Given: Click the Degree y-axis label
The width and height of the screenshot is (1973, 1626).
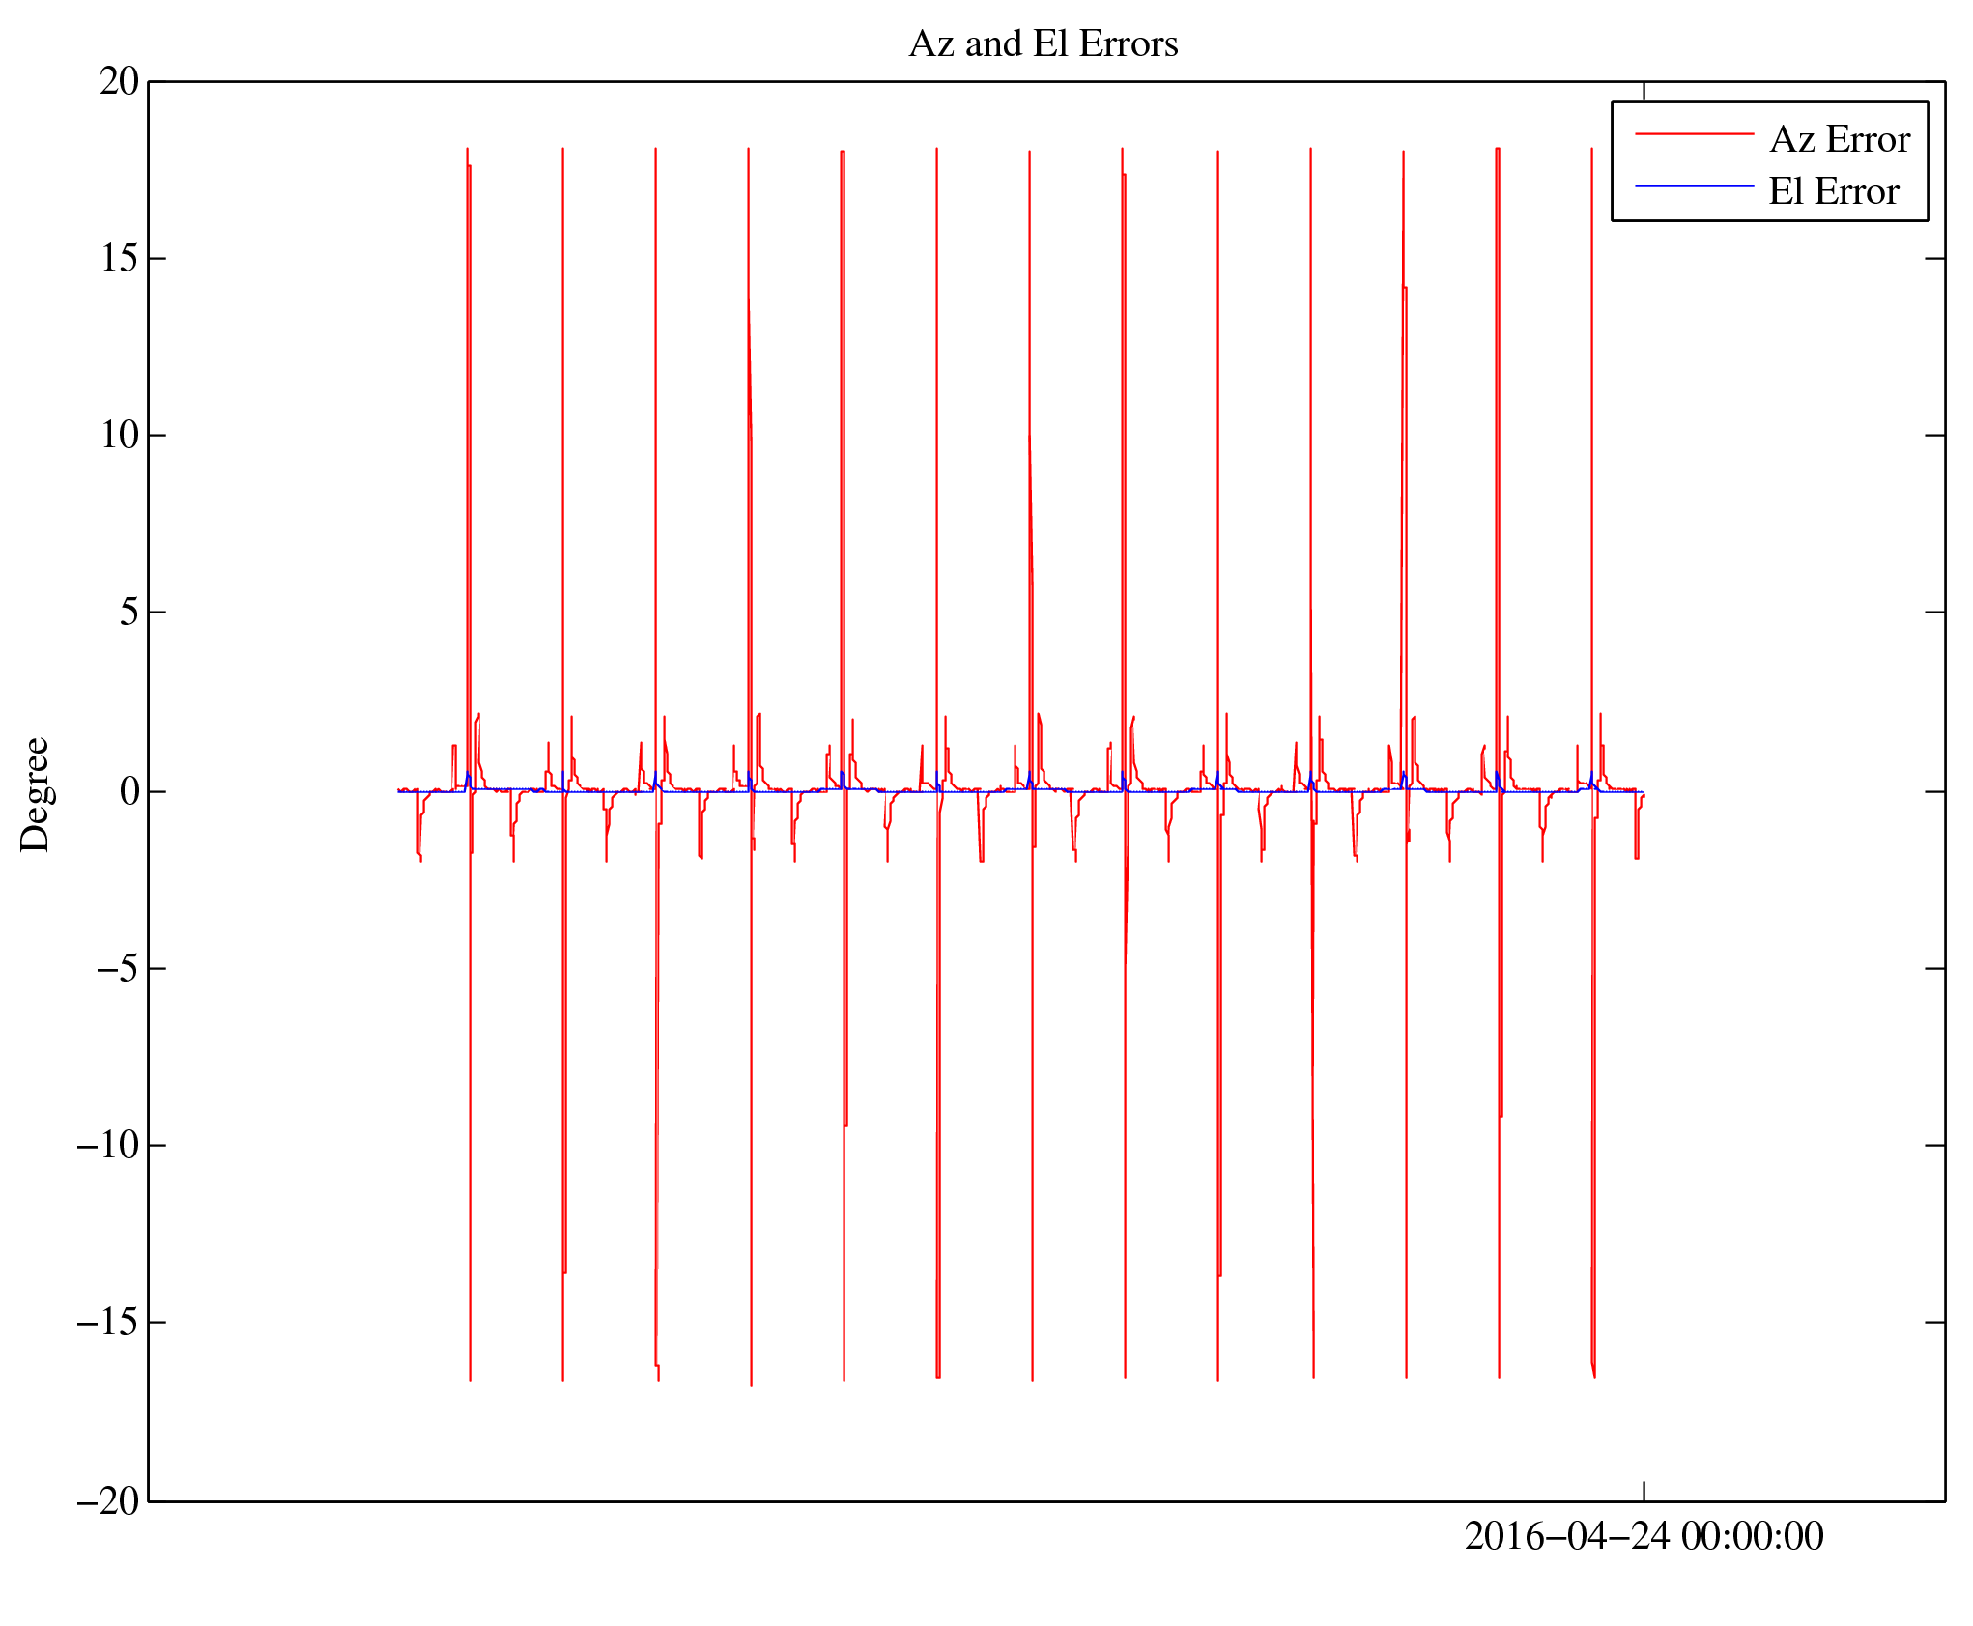Looking at the screenshot, I should click(35, 794).
